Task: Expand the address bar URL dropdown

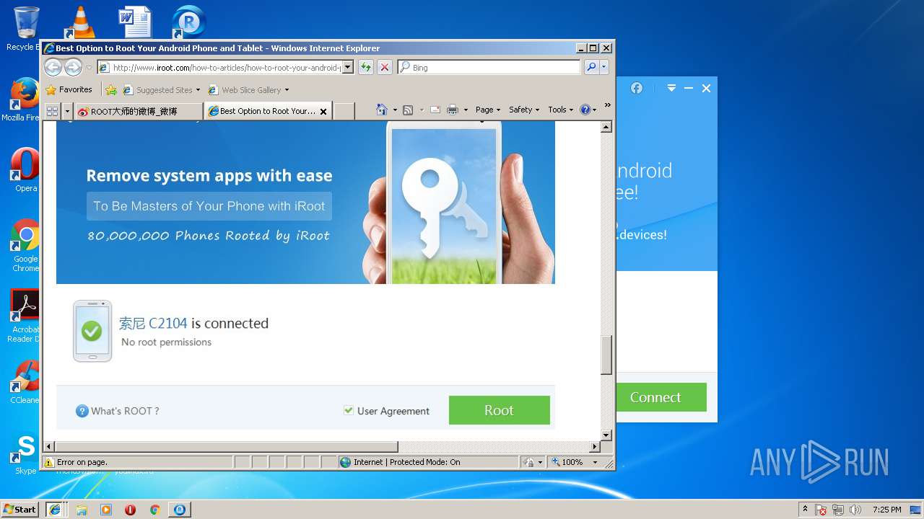Action: coord(348,67)
